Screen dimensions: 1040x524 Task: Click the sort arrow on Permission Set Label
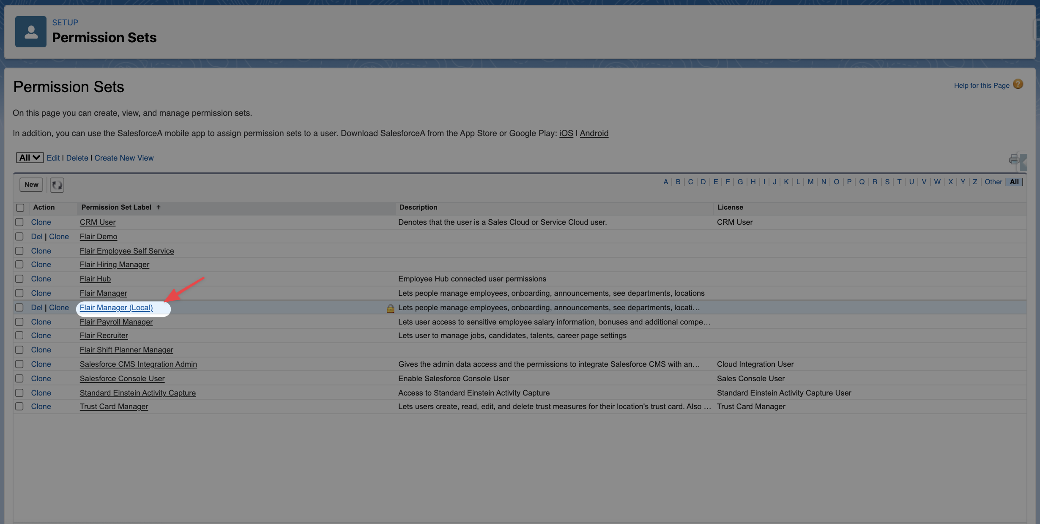coord(159,207)
